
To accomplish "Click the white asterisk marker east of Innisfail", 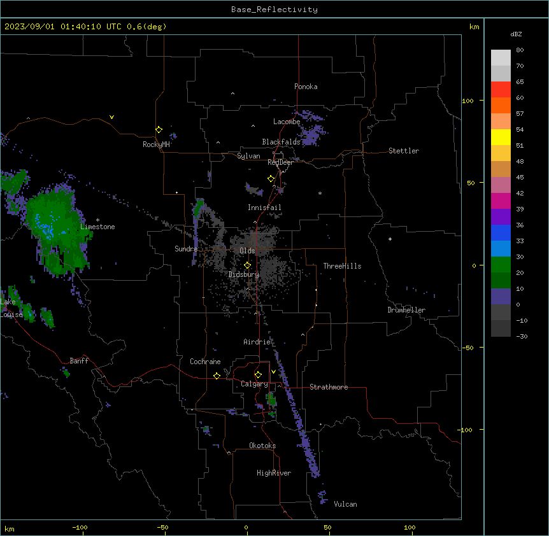I will 320,194.
